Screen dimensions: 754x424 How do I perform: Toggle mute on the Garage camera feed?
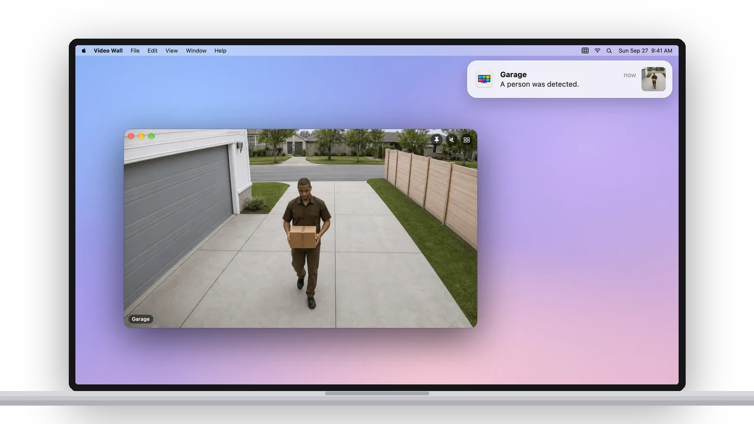451,140
